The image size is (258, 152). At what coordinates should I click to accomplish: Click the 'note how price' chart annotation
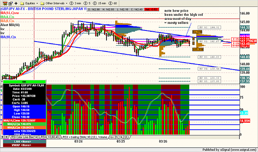(x=176, y=11)
